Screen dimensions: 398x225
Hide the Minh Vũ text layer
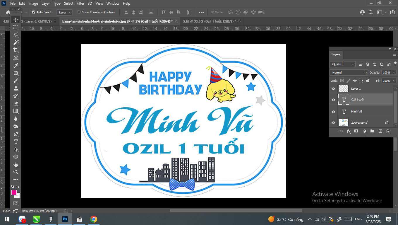(x=333, y=112)
